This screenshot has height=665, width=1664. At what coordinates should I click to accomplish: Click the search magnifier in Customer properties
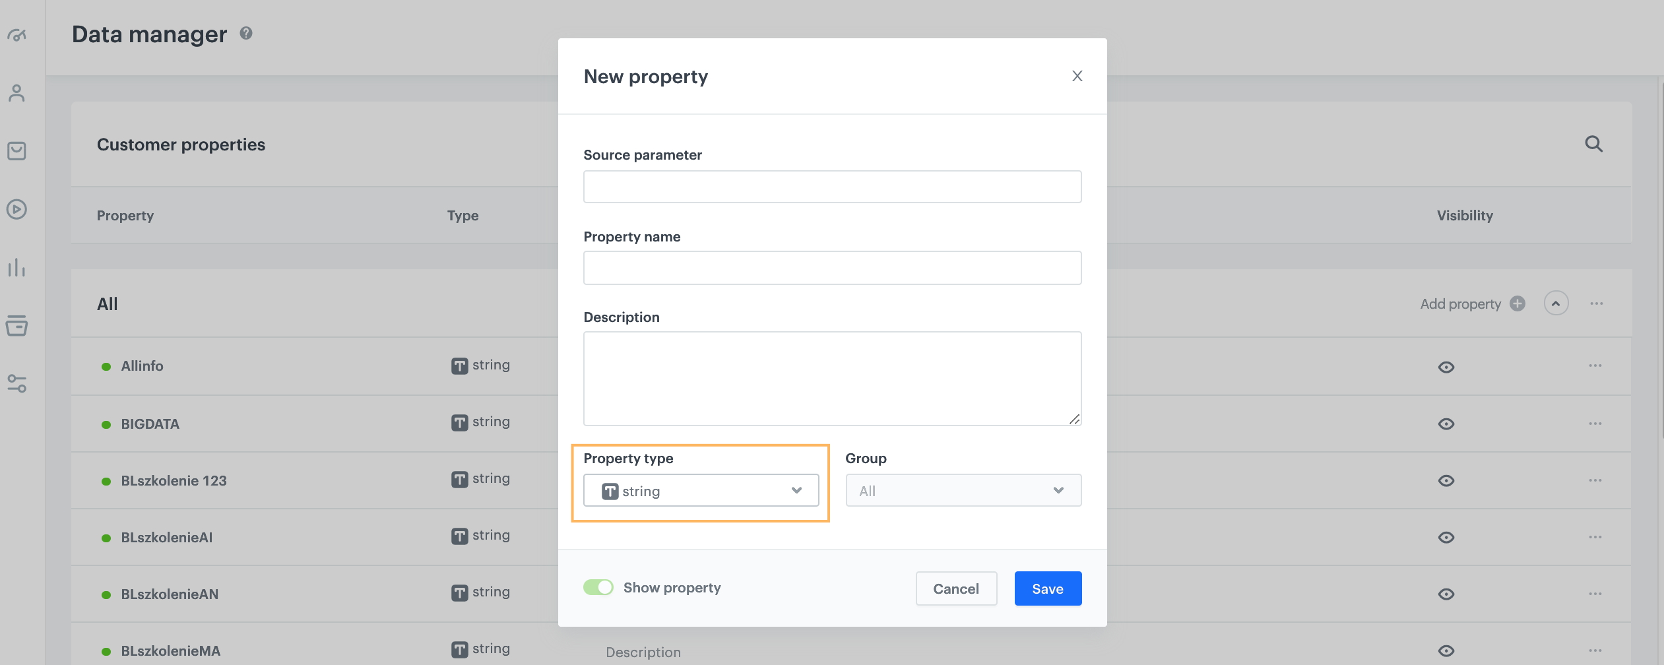(1593, 144)
